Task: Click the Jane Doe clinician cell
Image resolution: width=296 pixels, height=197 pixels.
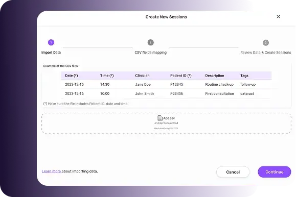Action: coord(143,84)
